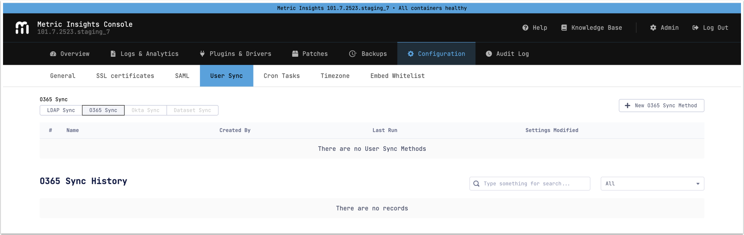Viewport: 744px width, 235px height.
Task: Click the Configuration gear icon
Action: 411,54
